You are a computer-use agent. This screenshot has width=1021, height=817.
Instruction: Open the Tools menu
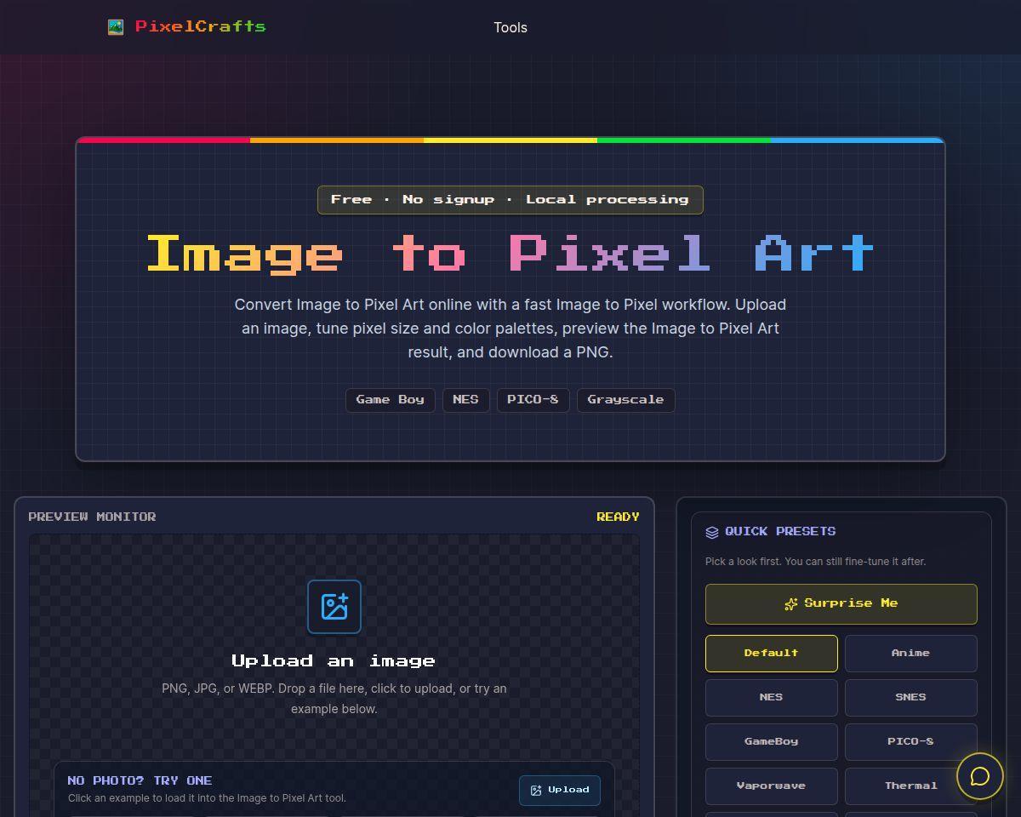click(x=510, y=27)
